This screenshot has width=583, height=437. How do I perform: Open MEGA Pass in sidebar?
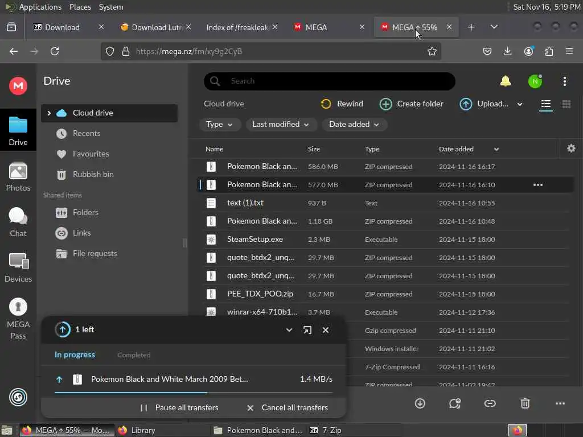tap(18, 319)
